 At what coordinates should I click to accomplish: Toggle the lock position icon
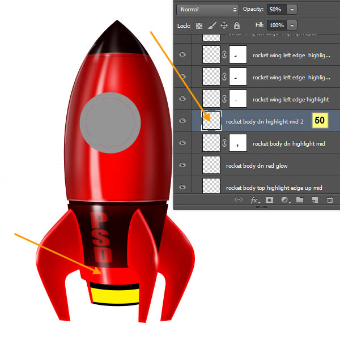click(x=224, y=25)
